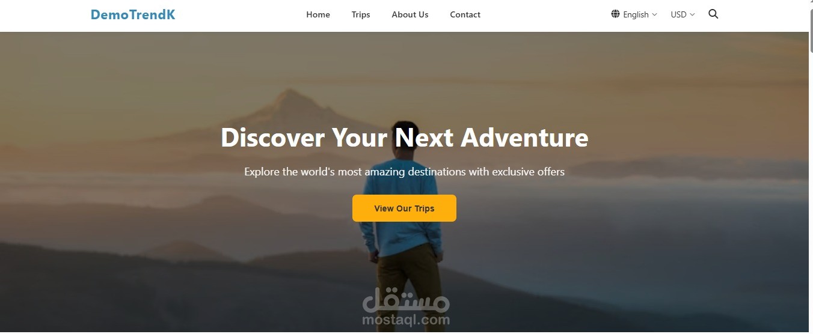Click the View Our Trips button
This screenshot has width=813, height=334.
tap(404, 208)
